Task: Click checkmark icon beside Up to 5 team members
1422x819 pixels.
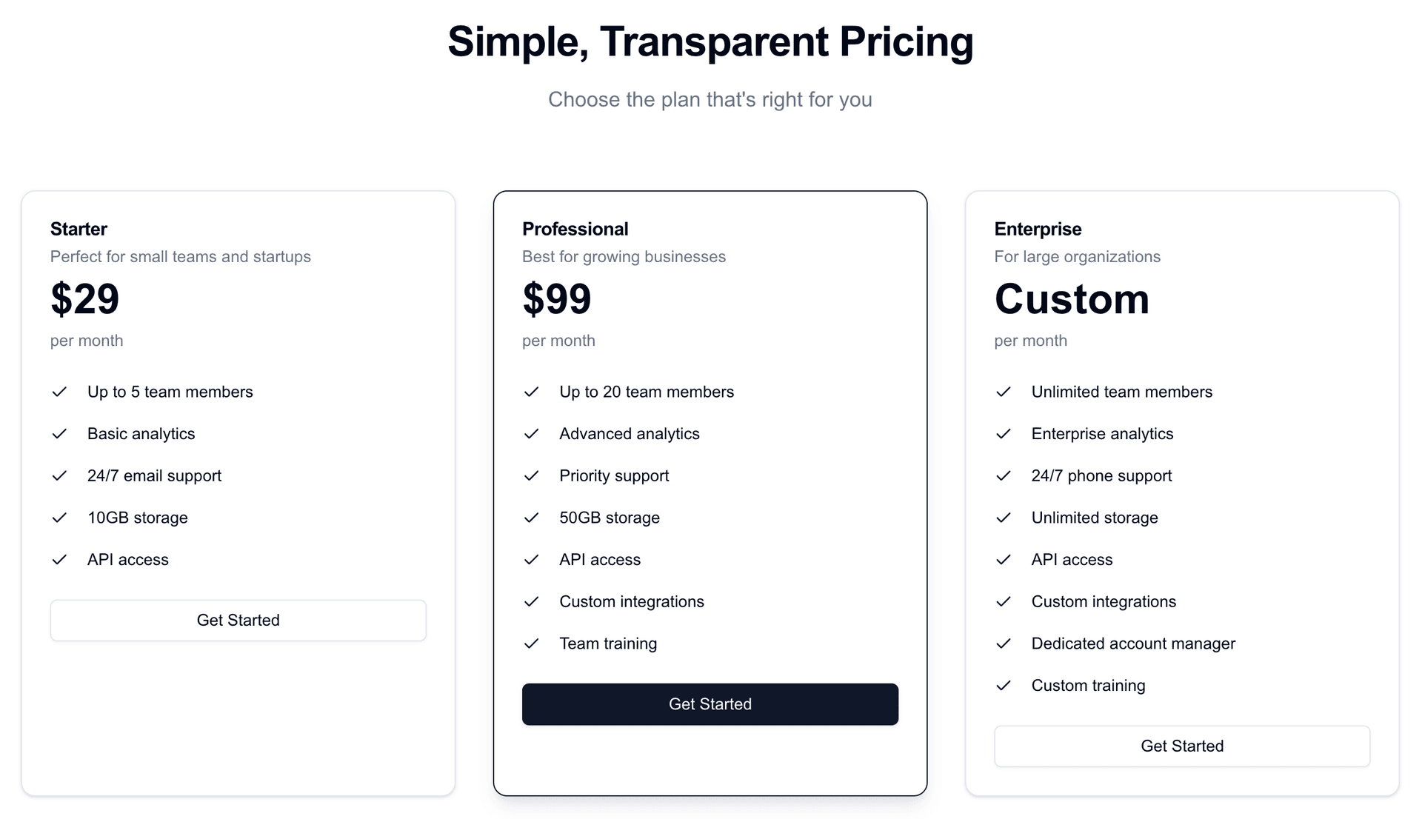Action: 59,392
